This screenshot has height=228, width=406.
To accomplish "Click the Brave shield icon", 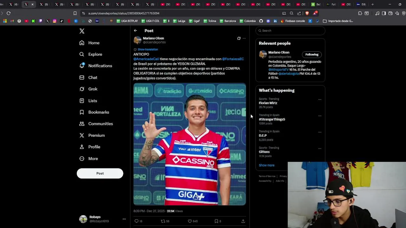I will pyautogui.click(x=307, y=13).
